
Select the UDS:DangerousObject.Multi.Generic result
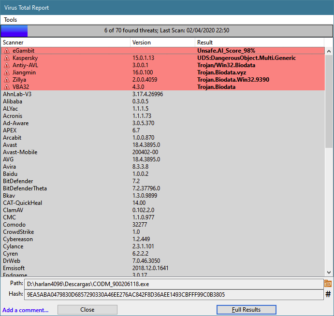(247, 58)
